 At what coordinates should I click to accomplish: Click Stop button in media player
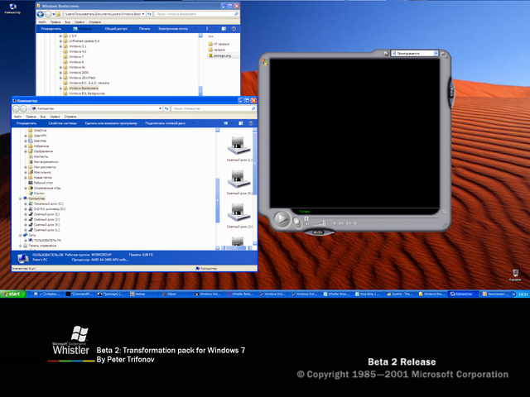[296, 222]
